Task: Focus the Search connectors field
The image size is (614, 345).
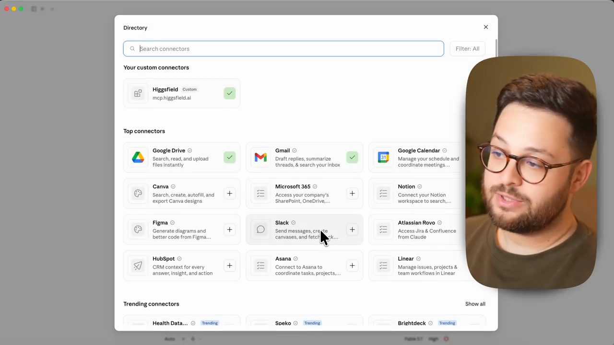Action: tap(283, 48)
